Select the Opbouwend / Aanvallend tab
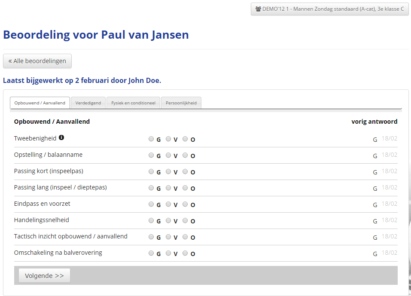 40,103
